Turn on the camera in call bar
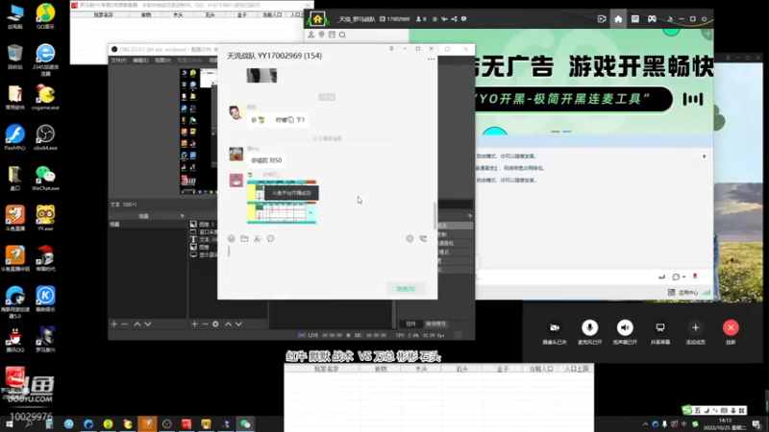The height and width of the screenshot is (432, 769). tap(555, 327)
